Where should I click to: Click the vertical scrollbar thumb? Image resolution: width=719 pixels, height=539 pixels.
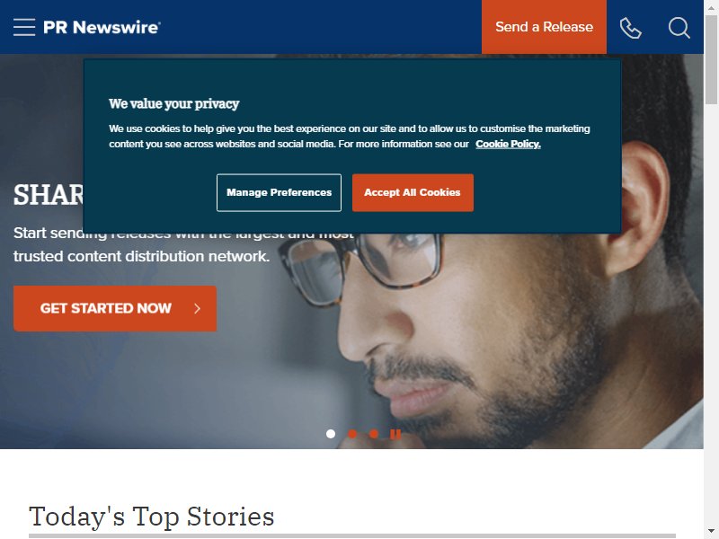(711, 59)
